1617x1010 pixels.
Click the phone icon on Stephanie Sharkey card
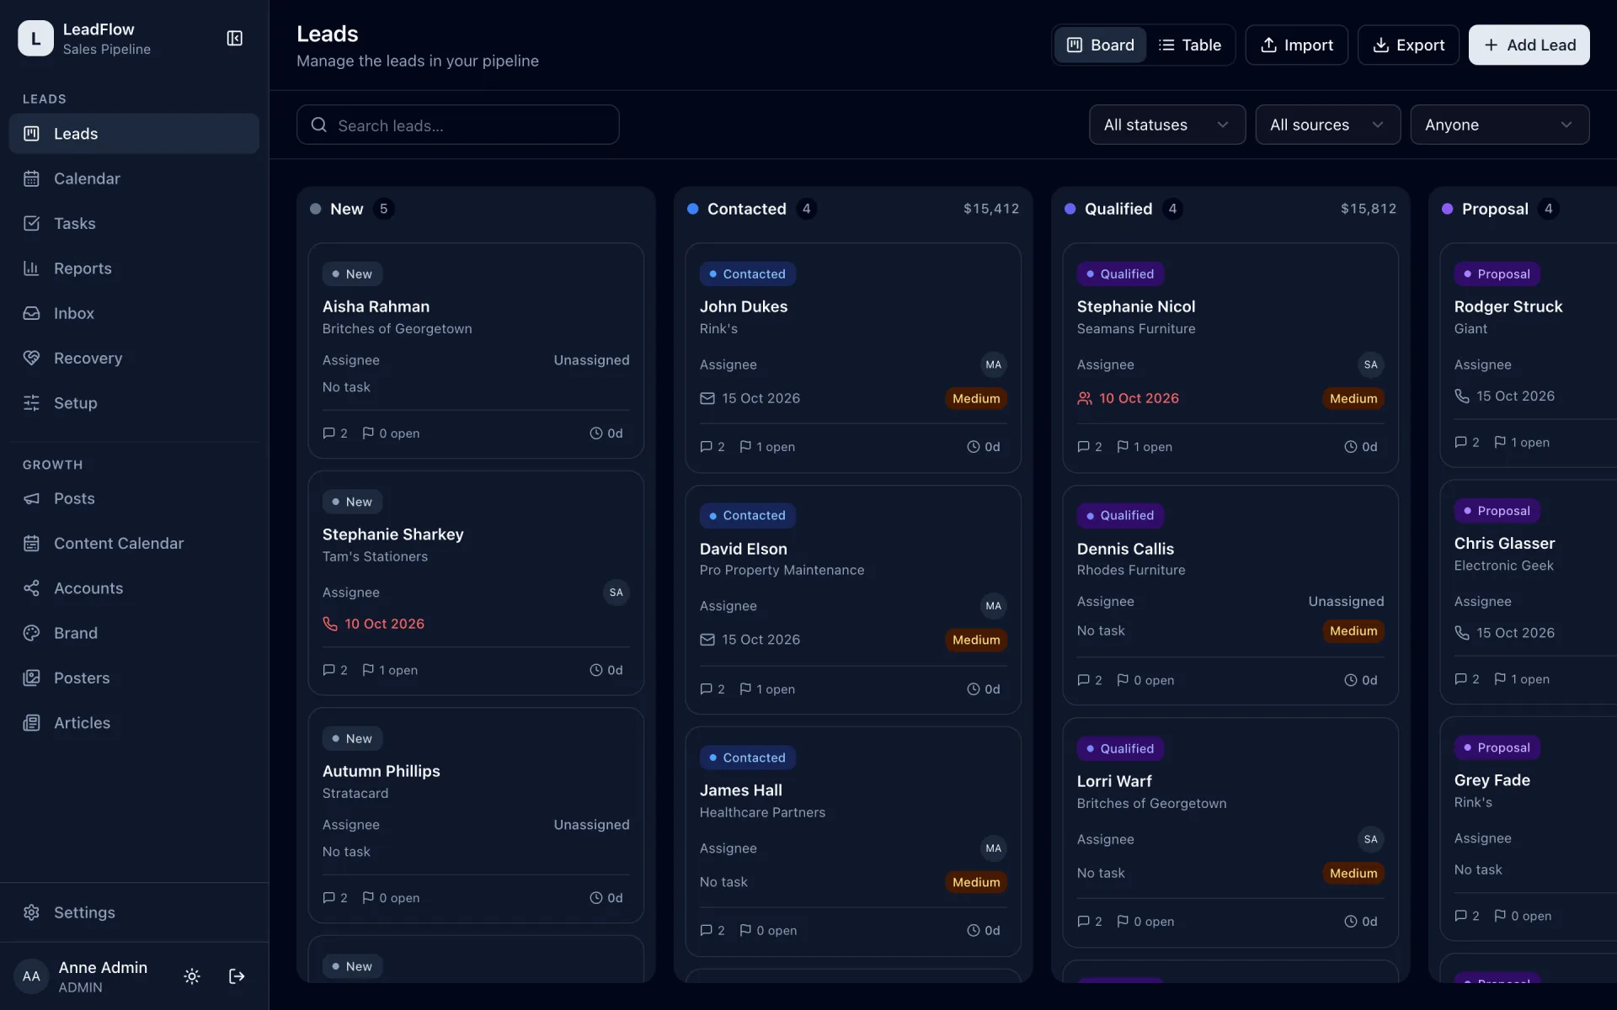(330, 624)
